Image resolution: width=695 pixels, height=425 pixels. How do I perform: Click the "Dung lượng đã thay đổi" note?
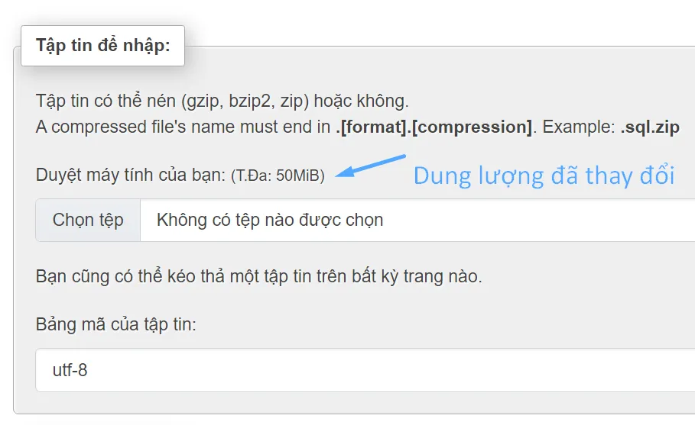(544, 175)
